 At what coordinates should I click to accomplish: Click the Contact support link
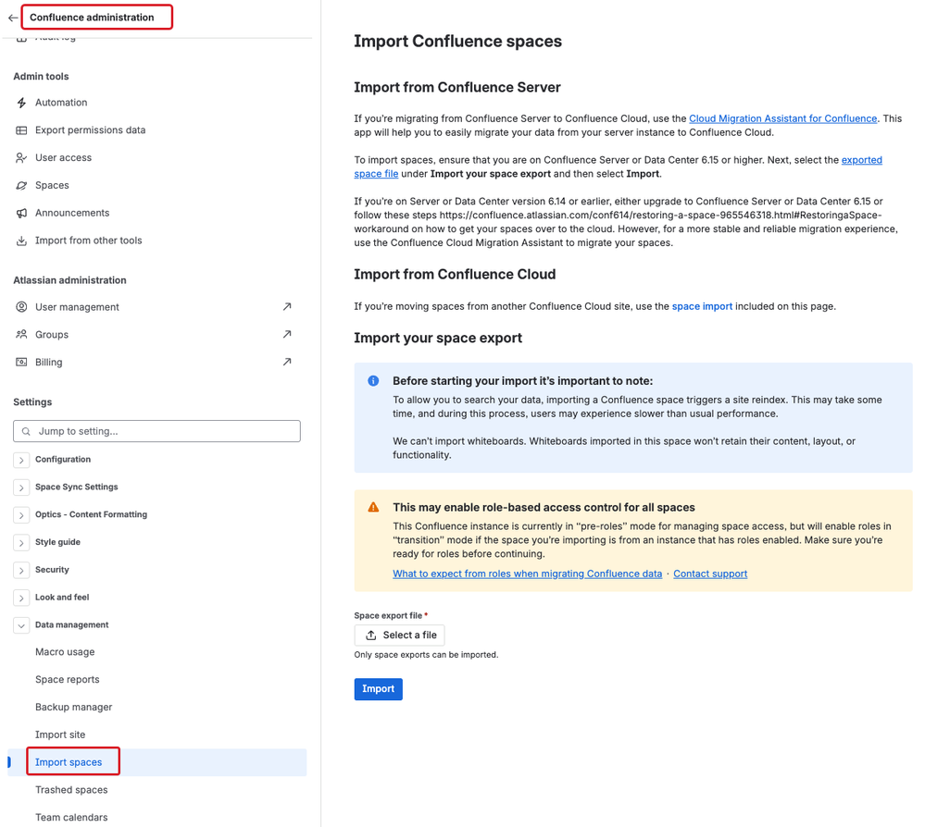[710, 574]
